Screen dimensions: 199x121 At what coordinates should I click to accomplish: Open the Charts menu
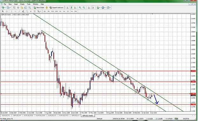(x=22, y=4)
